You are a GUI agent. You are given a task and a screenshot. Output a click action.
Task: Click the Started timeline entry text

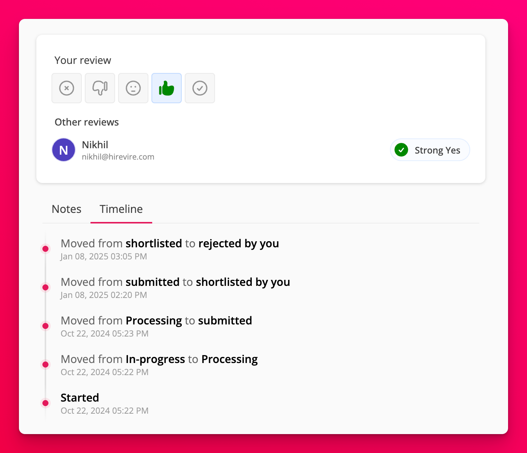(x=80, y=398)
